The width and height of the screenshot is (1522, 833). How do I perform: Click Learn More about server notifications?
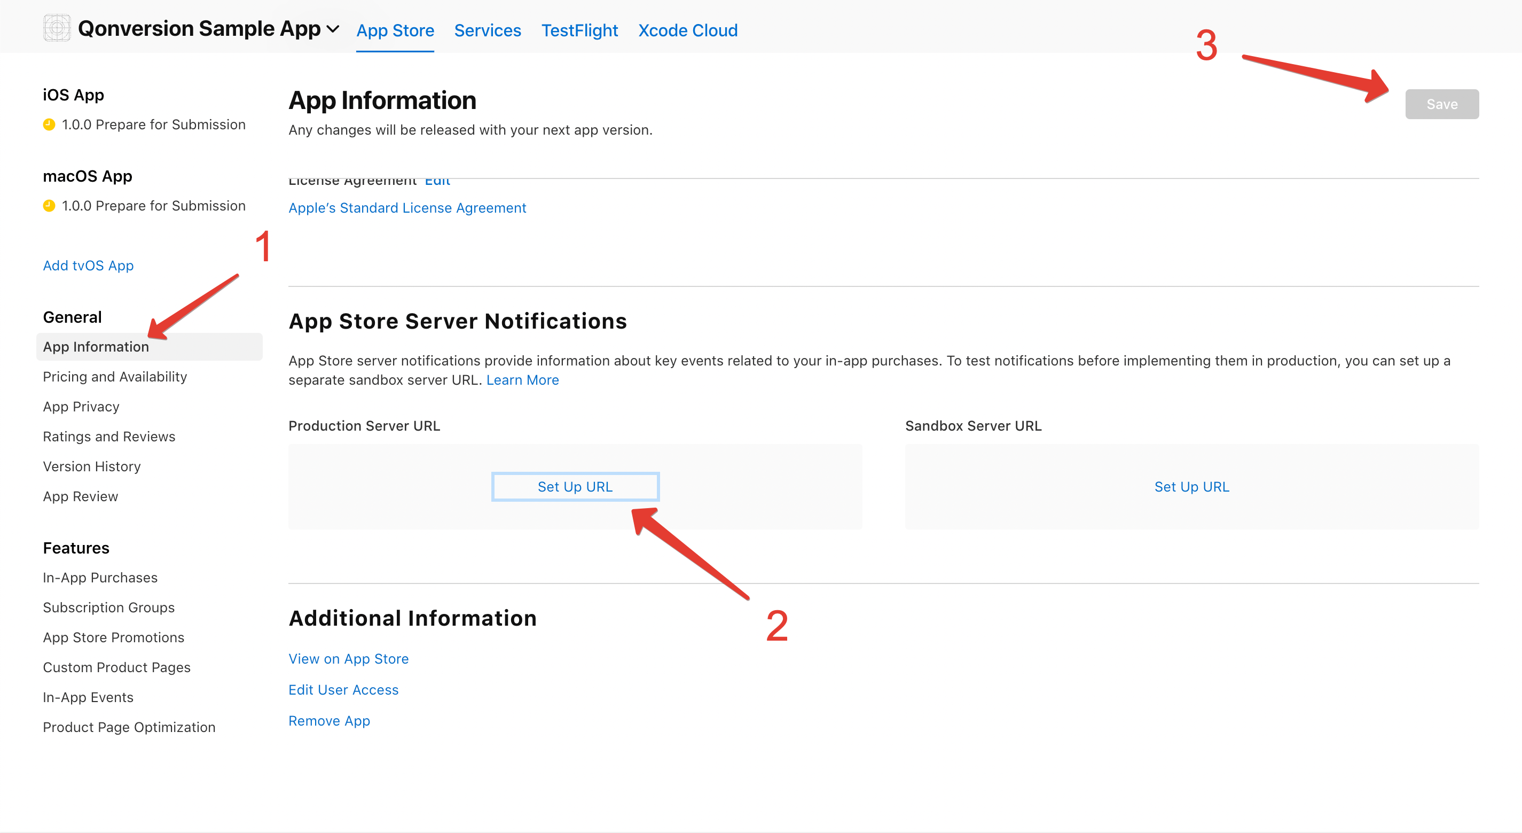[522, 380]
